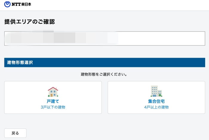Click the red-roofed house icon
This screenshot has height=140, width=209.
53,92
